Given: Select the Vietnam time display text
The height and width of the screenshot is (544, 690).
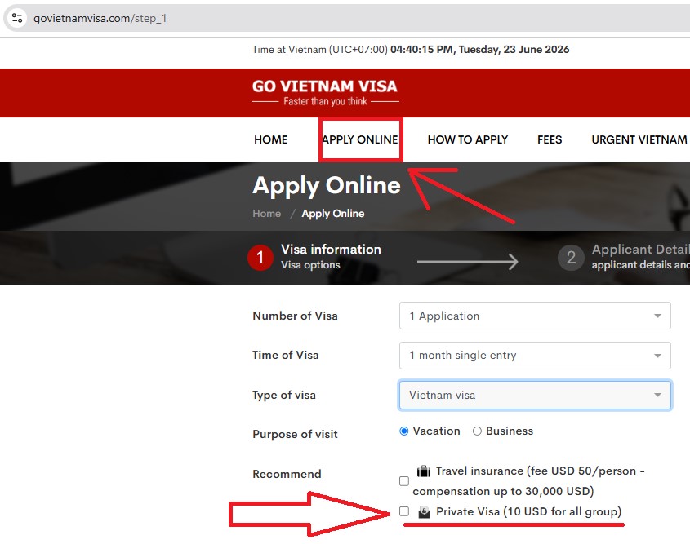Looking at the screenshot, I should coord(411,49).
